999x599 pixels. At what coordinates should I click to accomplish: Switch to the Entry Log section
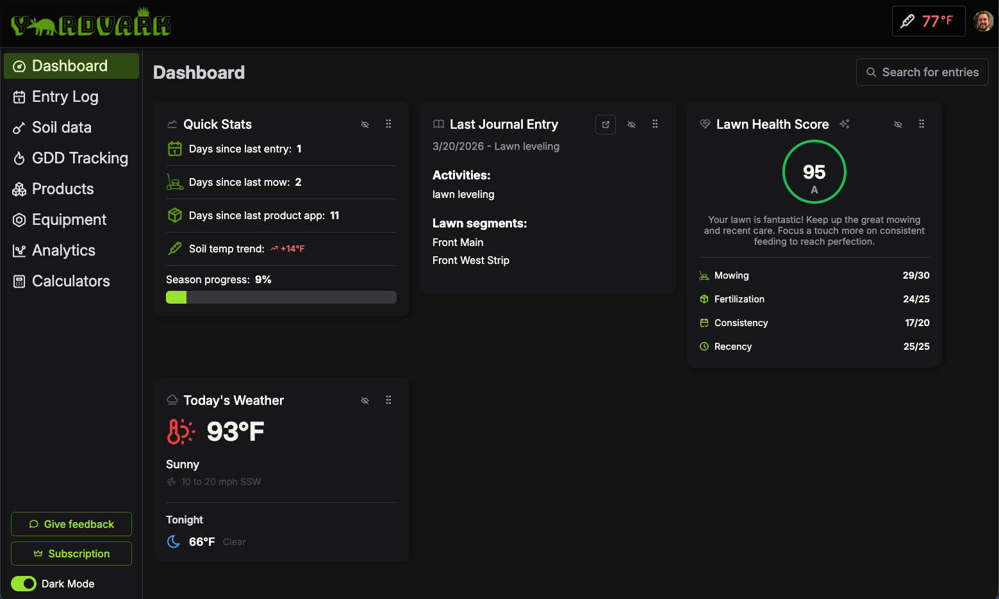65,96
